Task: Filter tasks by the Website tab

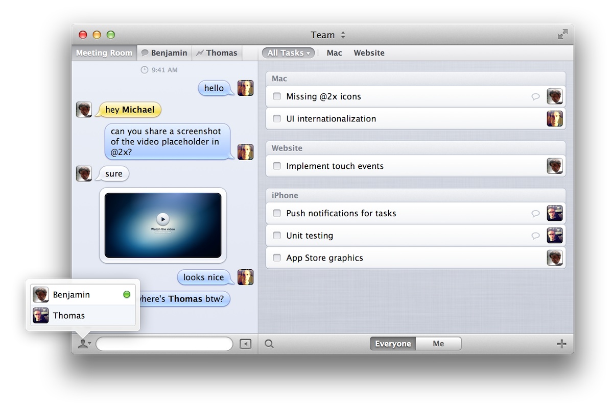Action: (x=369, y=53)
